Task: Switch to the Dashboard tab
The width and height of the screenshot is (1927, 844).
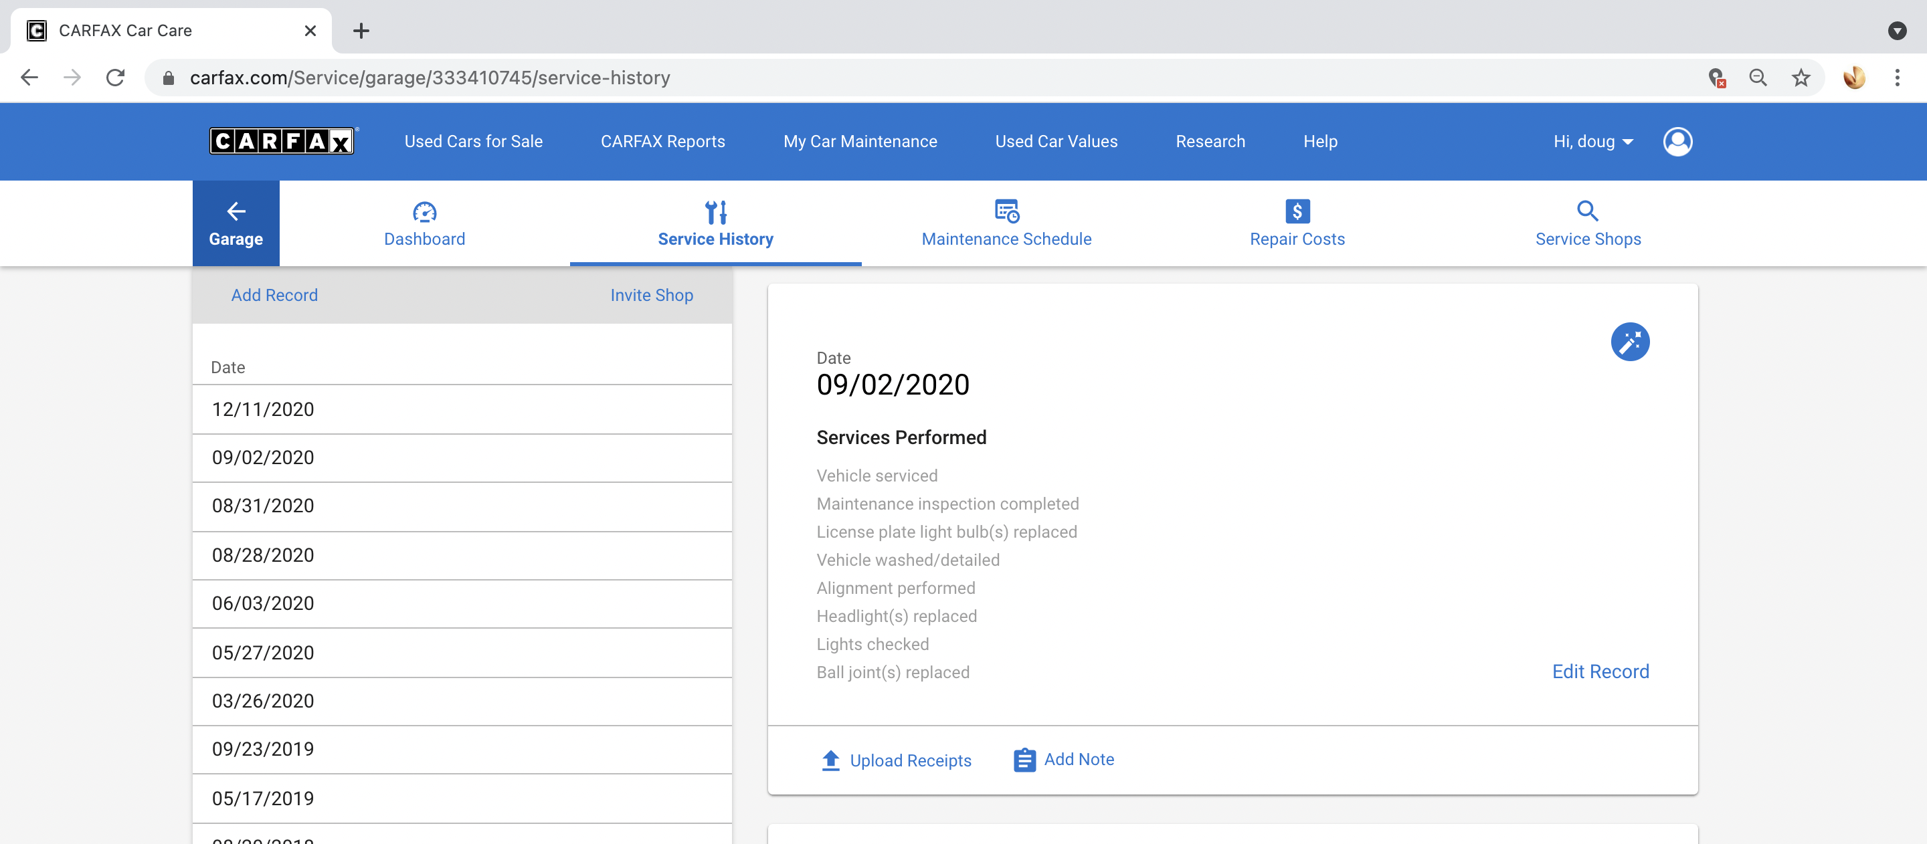Action: click(424, 223)
